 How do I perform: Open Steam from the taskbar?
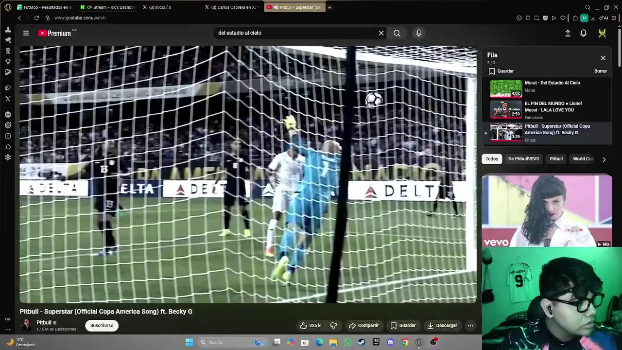[x=362, y=342]
